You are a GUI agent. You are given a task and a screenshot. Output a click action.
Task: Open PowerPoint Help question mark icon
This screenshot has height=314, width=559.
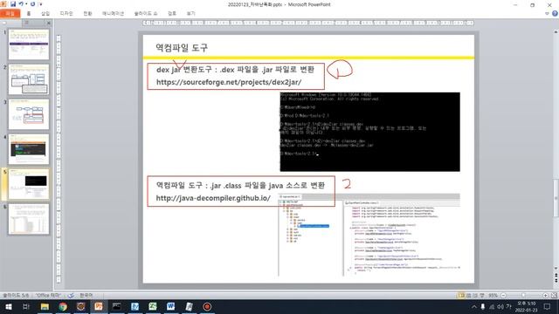point(555,14)
